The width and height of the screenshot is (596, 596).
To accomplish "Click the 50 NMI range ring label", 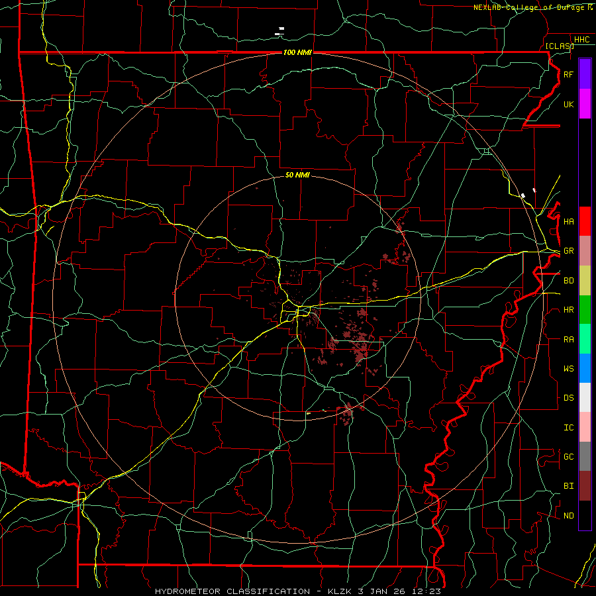I will 297,175.
